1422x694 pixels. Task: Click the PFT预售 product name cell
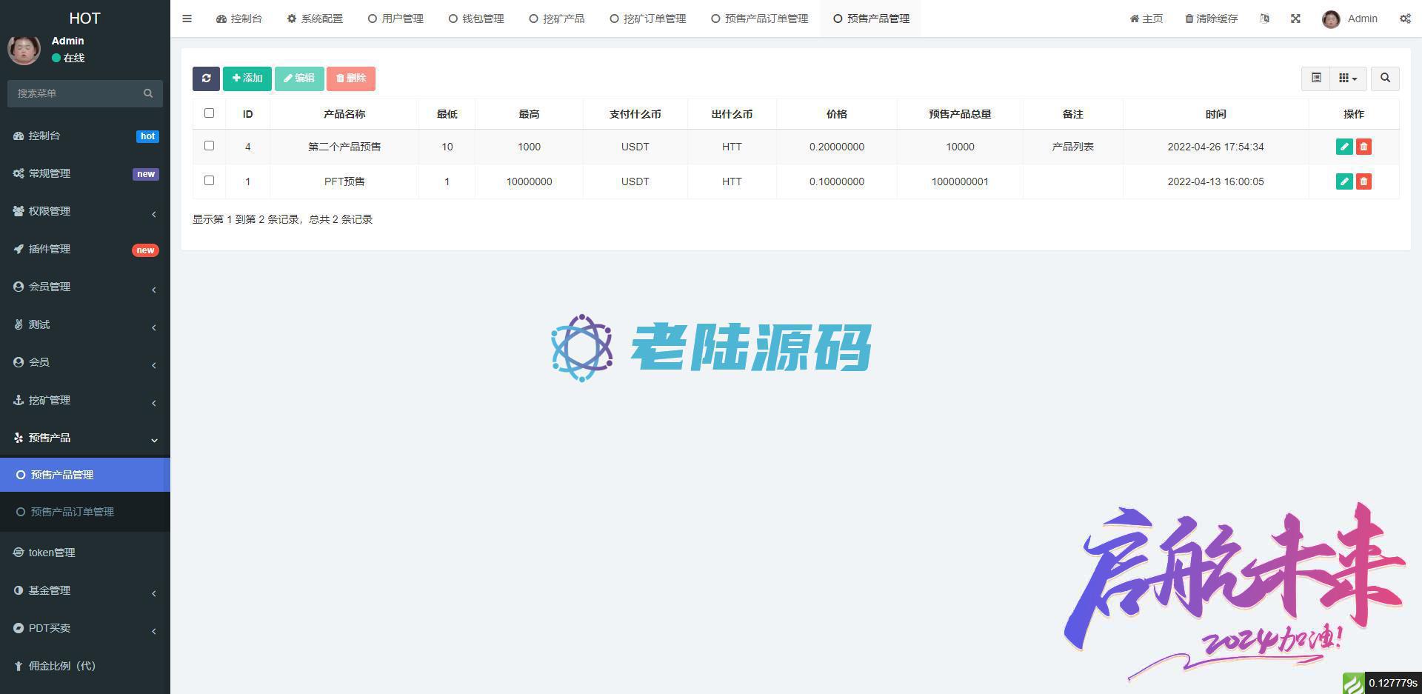pyautogui.click(x=344, y=181)
